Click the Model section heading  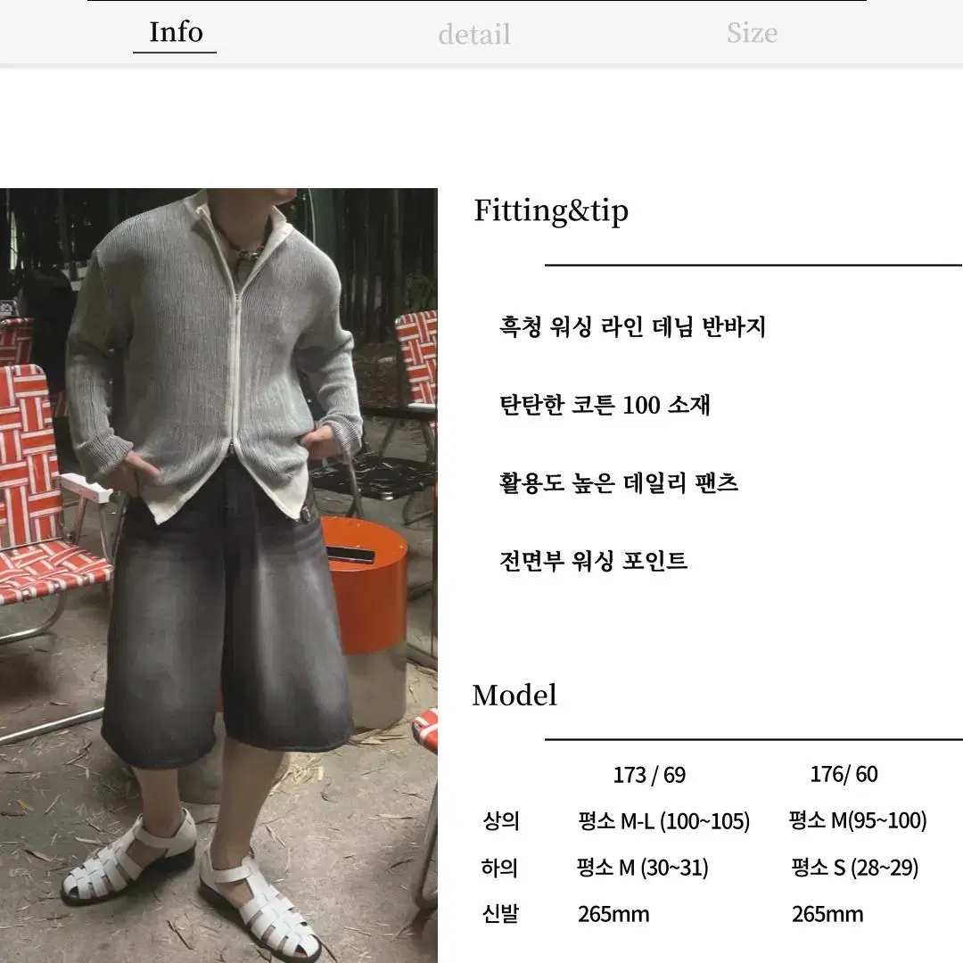(514, 695)
